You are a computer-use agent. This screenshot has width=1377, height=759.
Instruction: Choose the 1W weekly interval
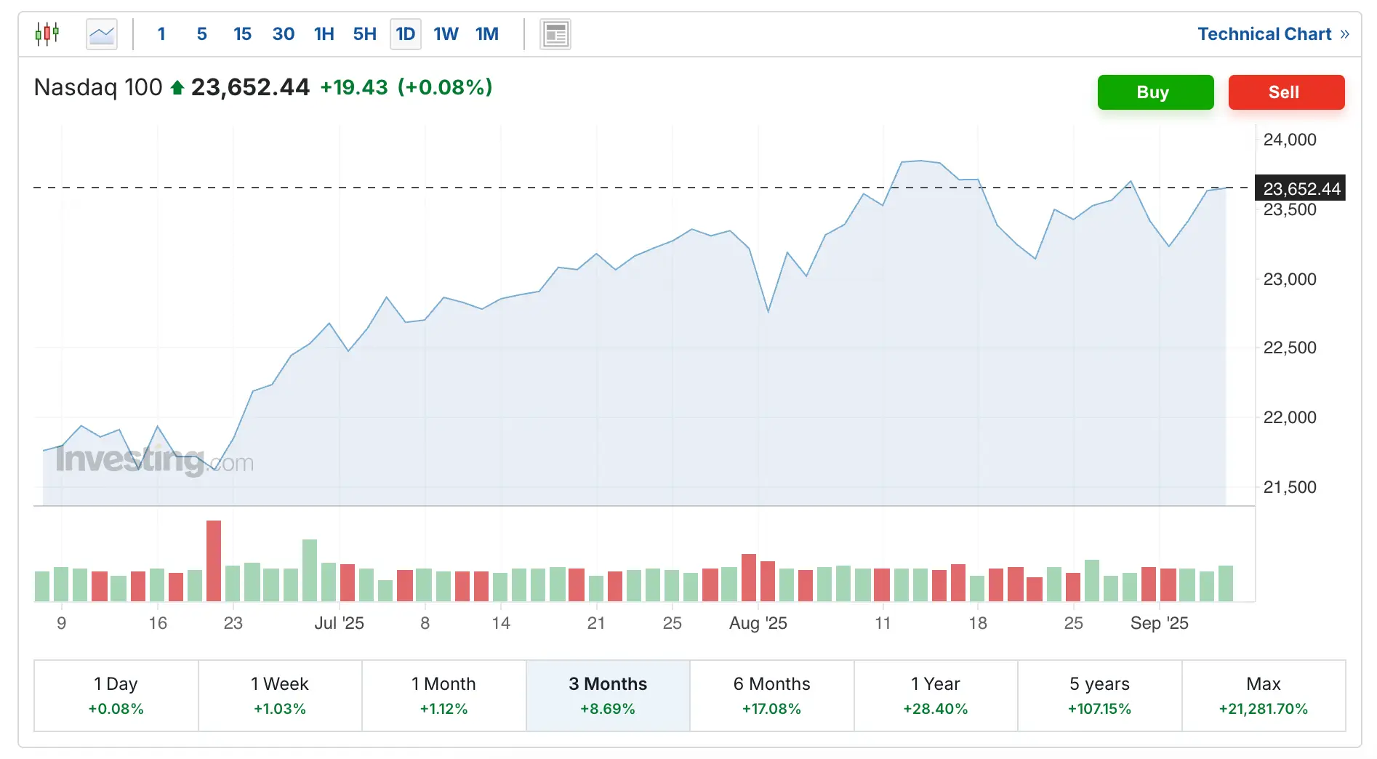click(446, 34)
